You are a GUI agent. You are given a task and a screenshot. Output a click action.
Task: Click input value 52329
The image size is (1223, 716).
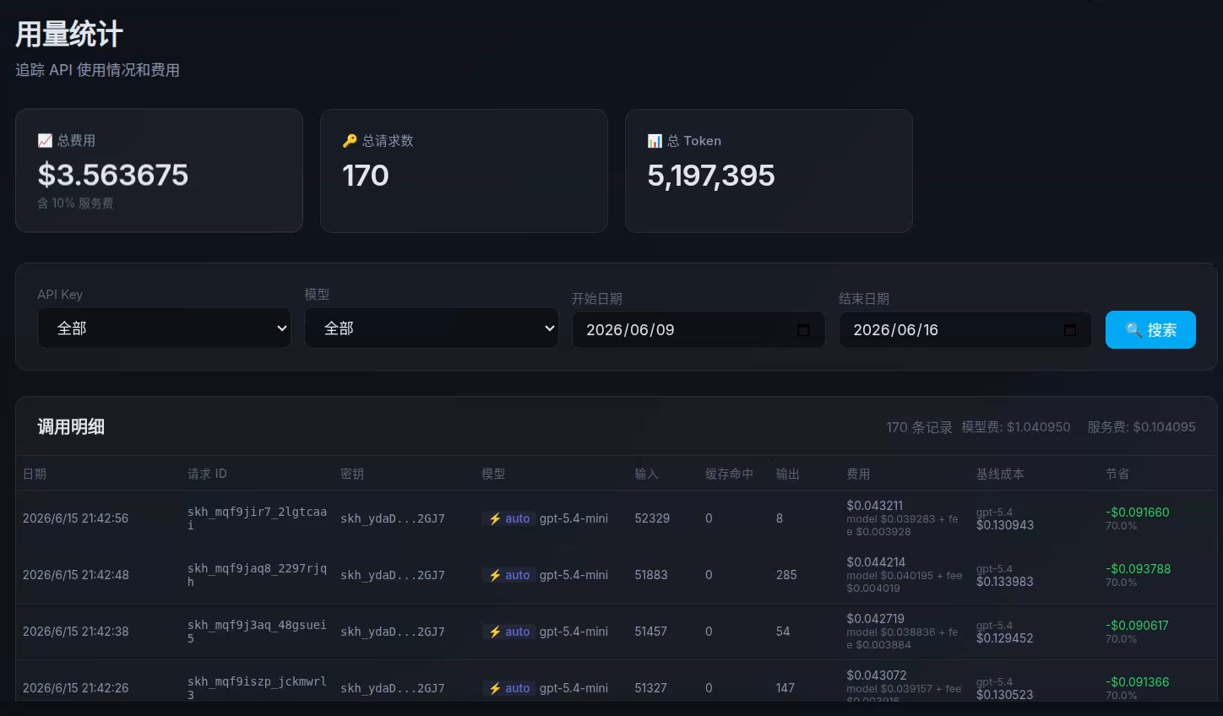652,518
